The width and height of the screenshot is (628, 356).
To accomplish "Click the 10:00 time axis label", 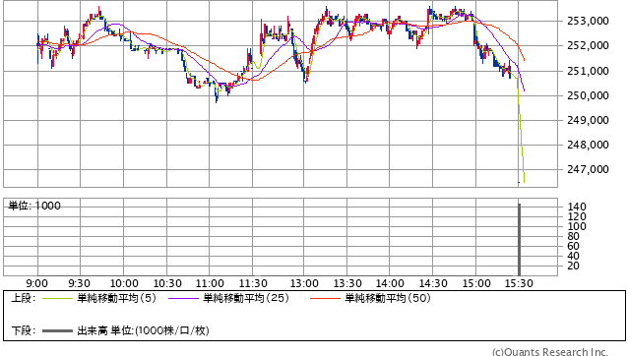I will [124, 283].
